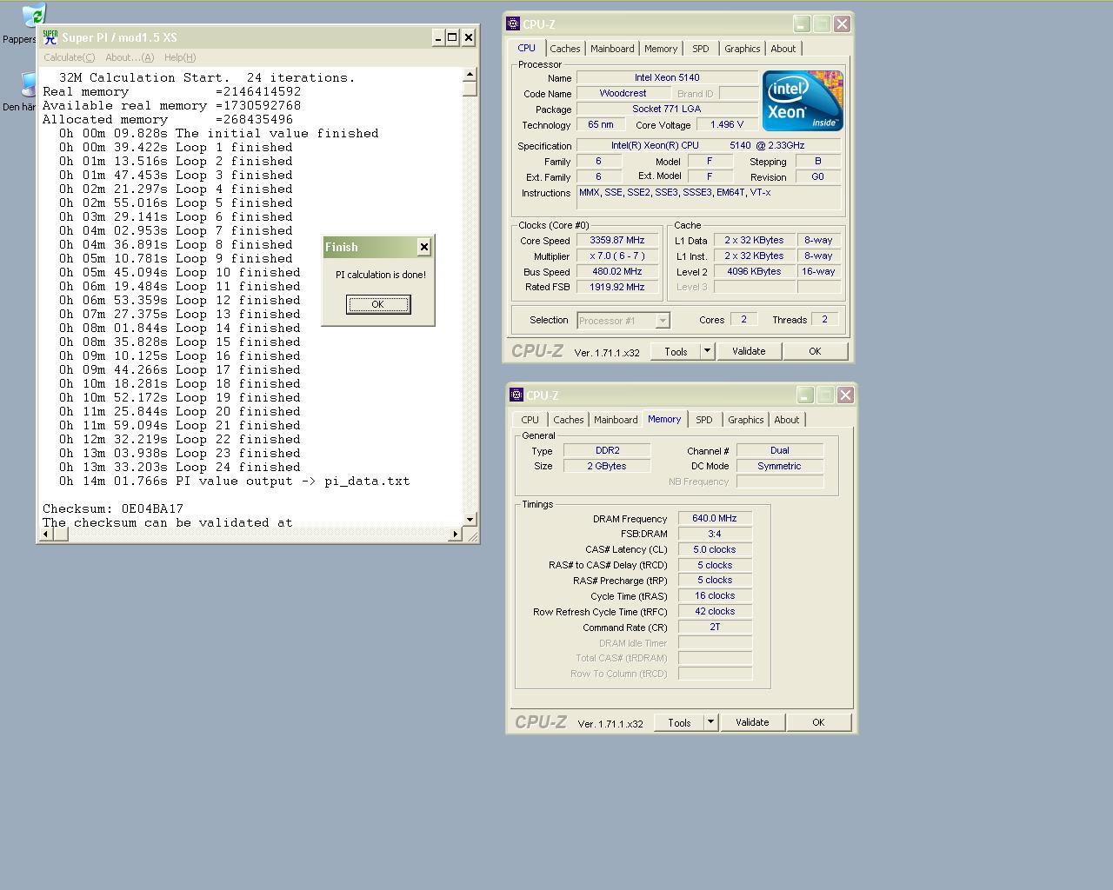The width and height of the screenshot is (1113, 890).
Task: Click Core Voltage 1.496 V value
Action: point(727,124)
